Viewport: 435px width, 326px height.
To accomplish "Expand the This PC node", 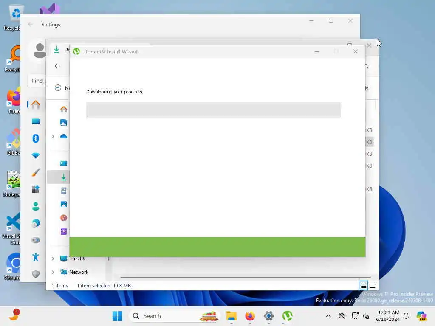I will click(53, 259).
